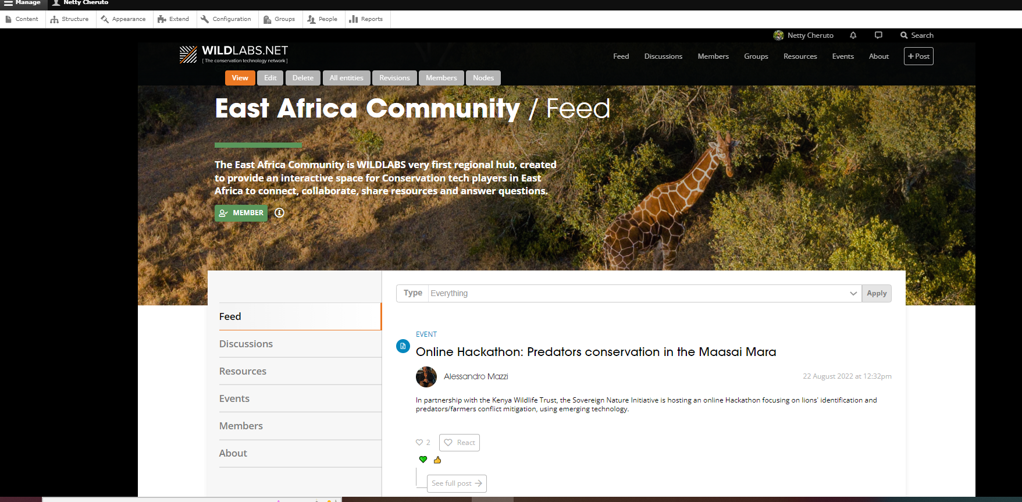This screenshot has height=502, width=1022.
Task: Select the All entities tab
Action: point(346,78)
